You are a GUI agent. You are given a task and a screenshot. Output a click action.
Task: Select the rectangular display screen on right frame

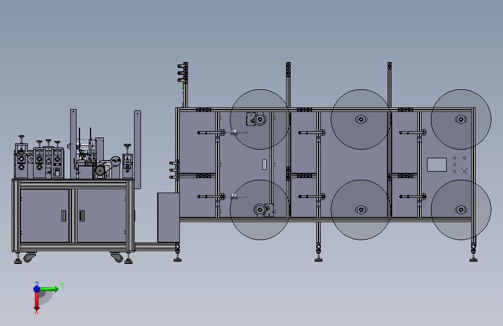(x=437, y=165)
